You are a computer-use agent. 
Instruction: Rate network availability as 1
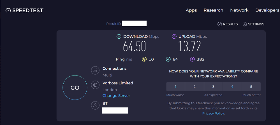175,87
